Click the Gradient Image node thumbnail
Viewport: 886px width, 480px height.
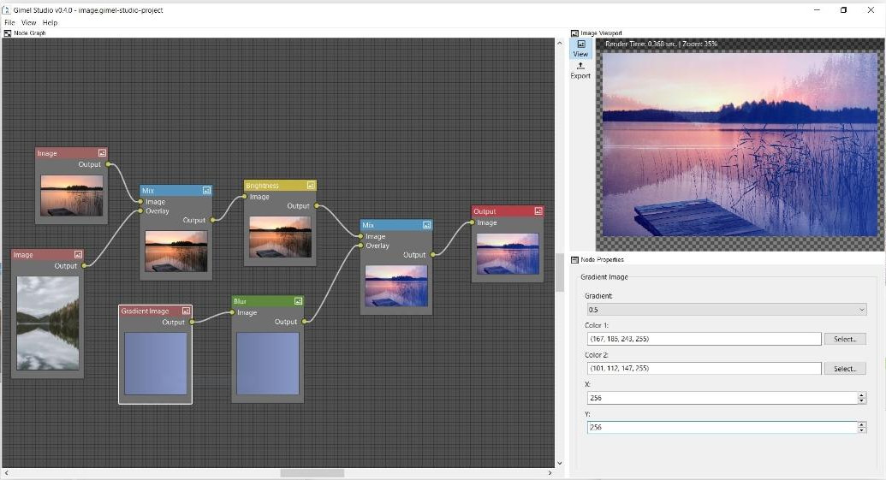155,363
